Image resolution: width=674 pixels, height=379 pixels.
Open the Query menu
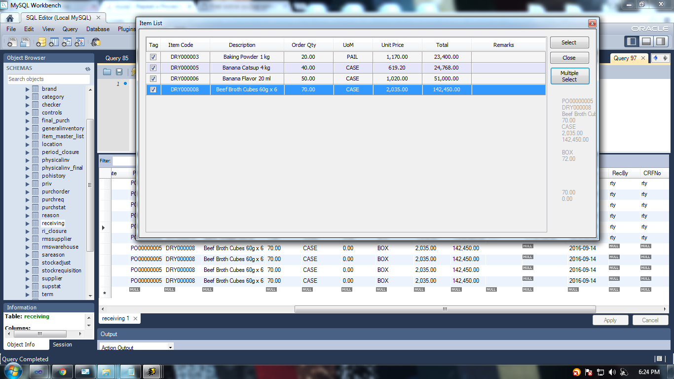[70, 29]
